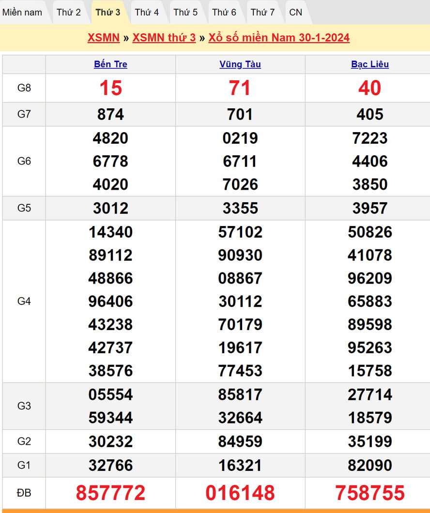Viewport: 430px width, 513px height.
Task: Open the XSMN thứ 3 breadcrumb link
Action: click(164, 38)
